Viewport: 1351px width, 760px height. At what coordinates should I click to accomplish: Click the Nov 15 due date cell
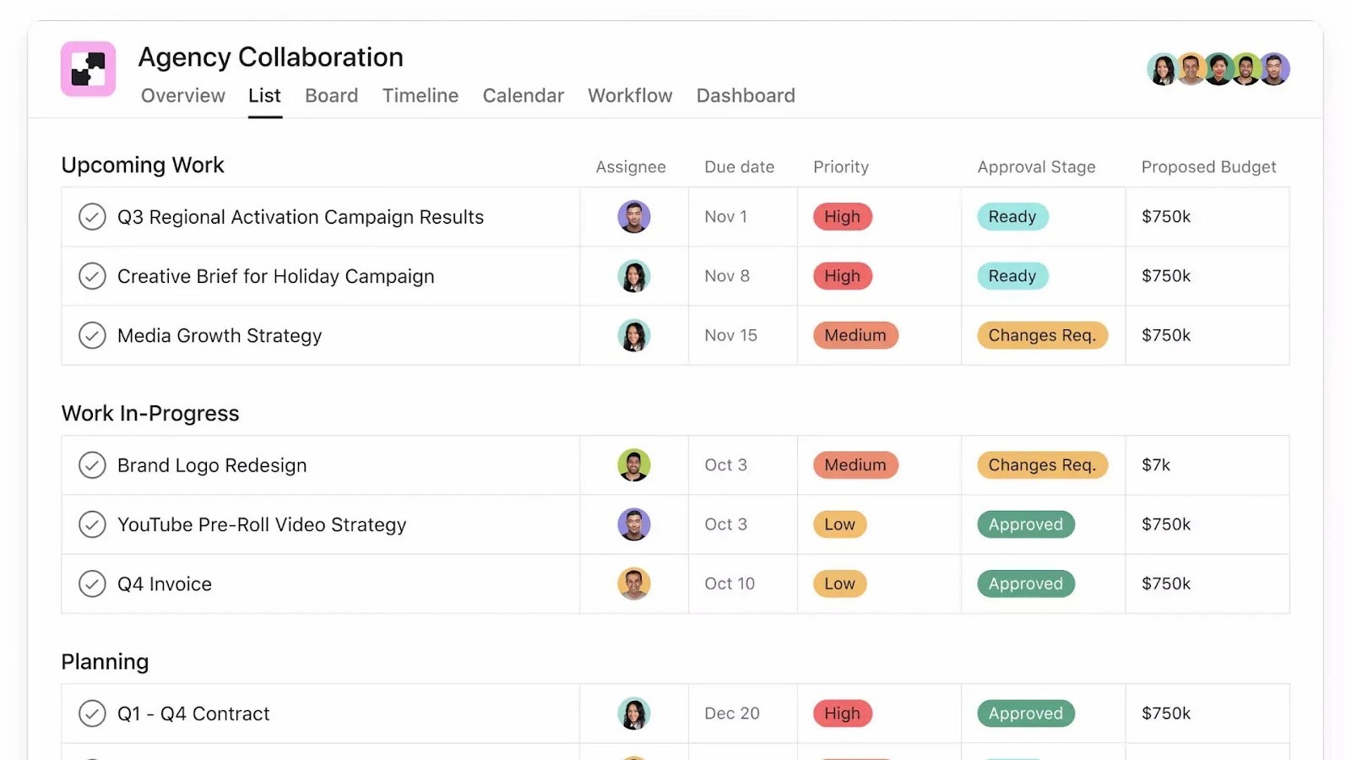730,335
